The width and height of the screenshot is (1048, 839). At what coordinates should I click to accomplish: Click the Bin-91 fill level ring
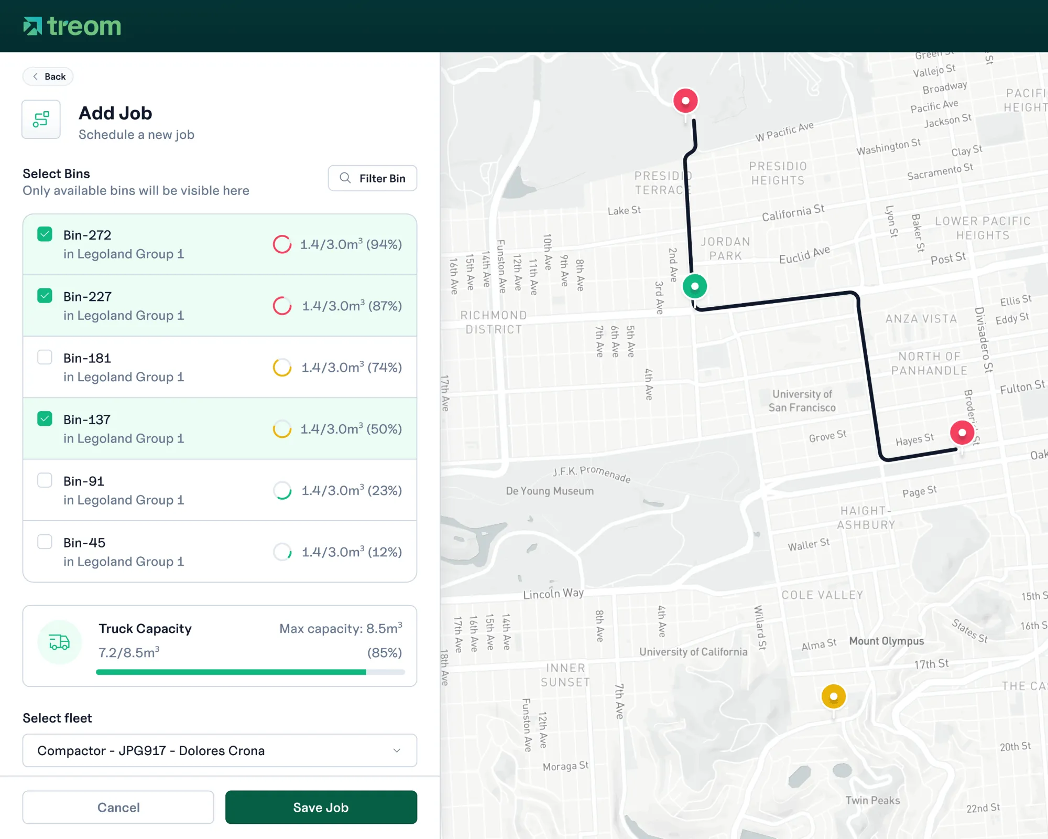pos(282,490)
